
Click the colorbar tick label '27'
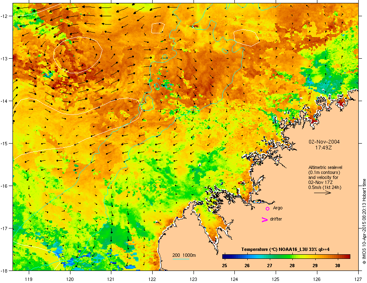click(x=270, y=266)
